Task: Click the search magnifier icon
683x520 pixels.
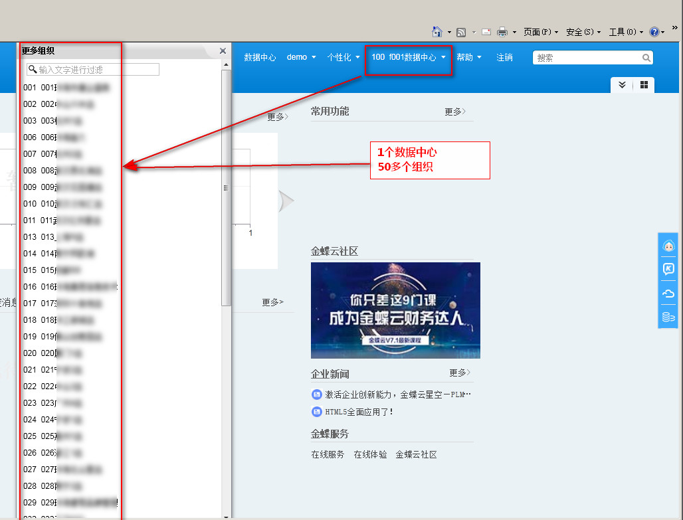Action: [646, 58]
